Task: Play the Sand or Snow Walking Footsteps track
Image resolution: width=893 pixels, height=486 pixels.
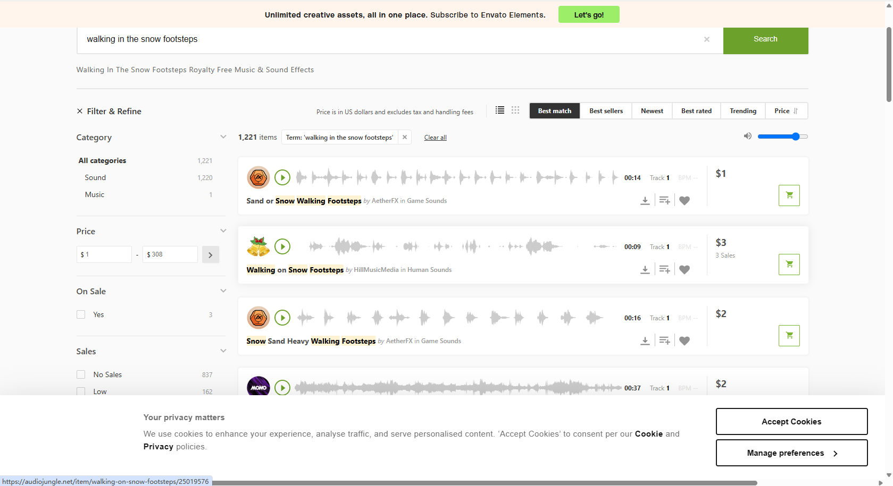Action: point(282,177)
